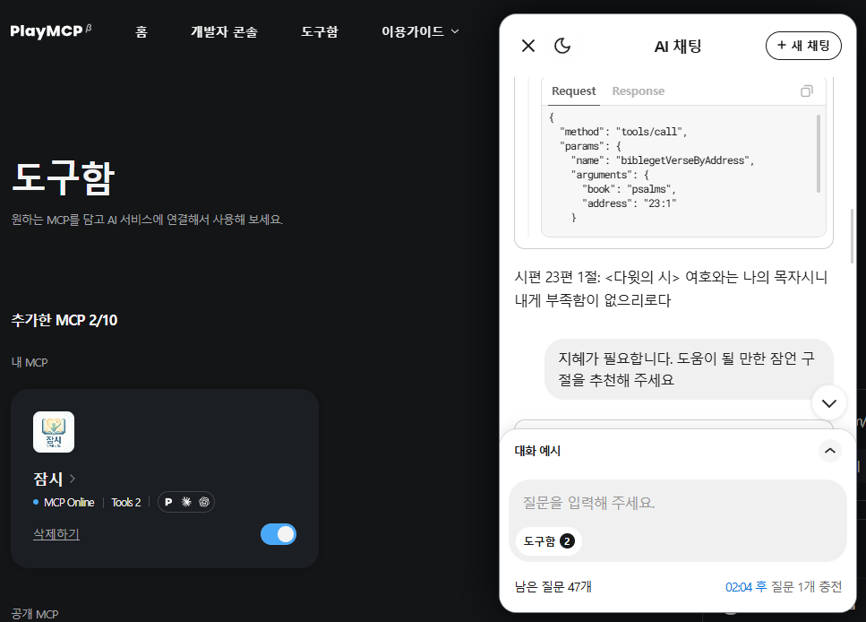
Task: Close the AI chat panel
Action: pos(528,46)
